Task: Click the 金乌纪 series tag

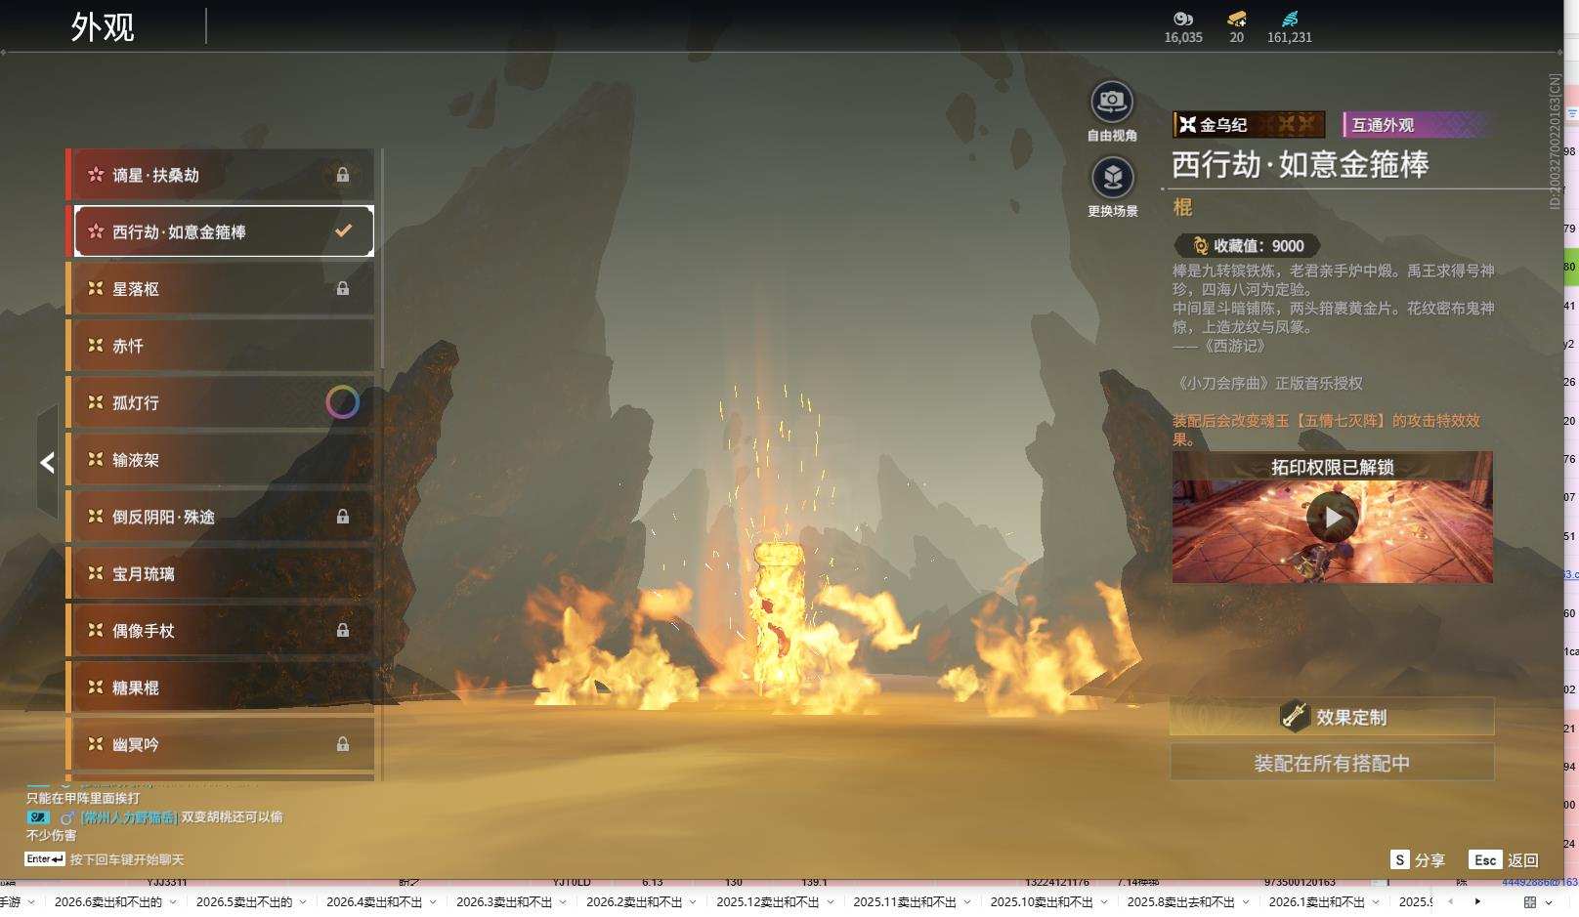Action: point(1249,125)
